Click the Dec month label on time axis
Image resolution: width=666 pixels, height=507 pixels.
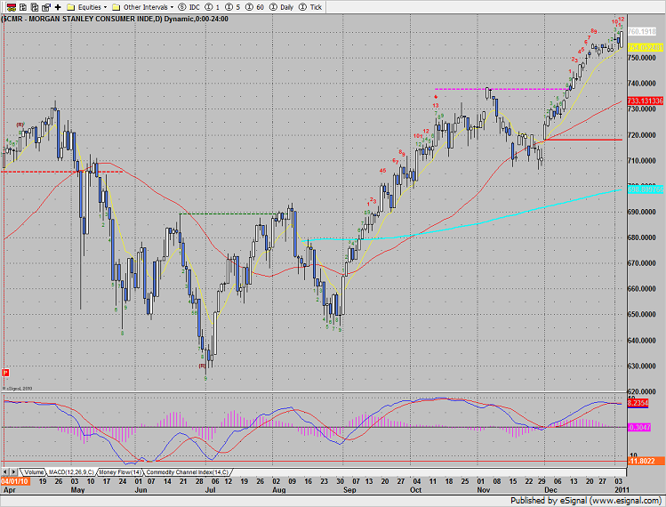551,490
